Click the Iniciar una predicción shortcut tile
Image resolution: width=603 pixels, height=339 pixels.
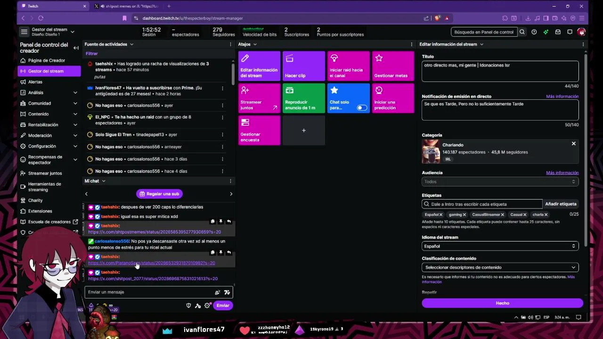click(x=393, y=98)
